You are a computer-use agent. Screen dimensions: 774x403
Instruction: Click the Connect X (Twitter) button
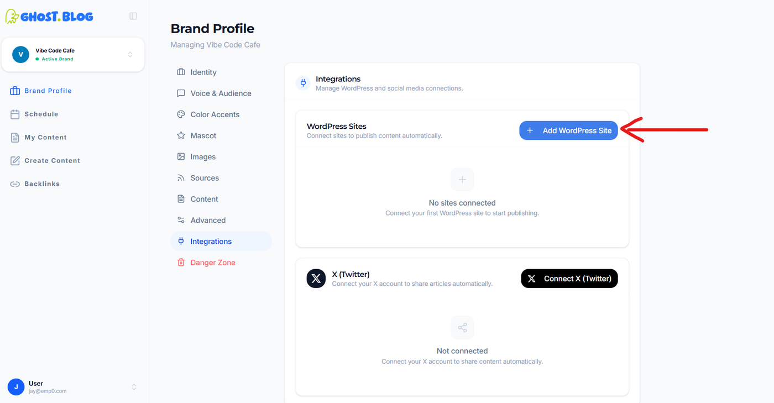(569, 279)
